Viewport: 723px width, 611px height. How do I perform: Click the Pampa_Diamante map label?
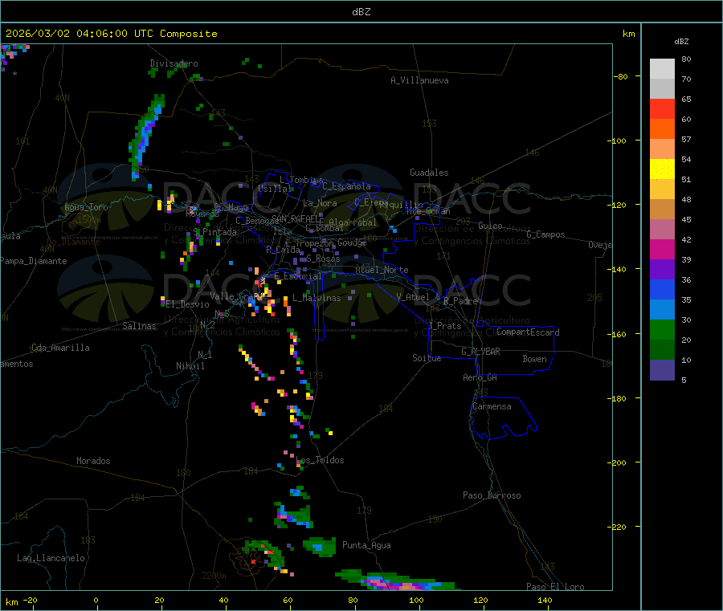pyautogui.click(x=33, y=261)
